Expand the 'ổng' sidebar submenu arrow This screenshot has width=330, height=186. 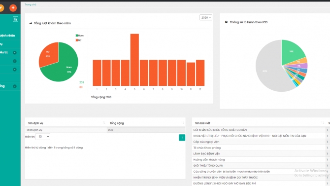coord(15,86)
